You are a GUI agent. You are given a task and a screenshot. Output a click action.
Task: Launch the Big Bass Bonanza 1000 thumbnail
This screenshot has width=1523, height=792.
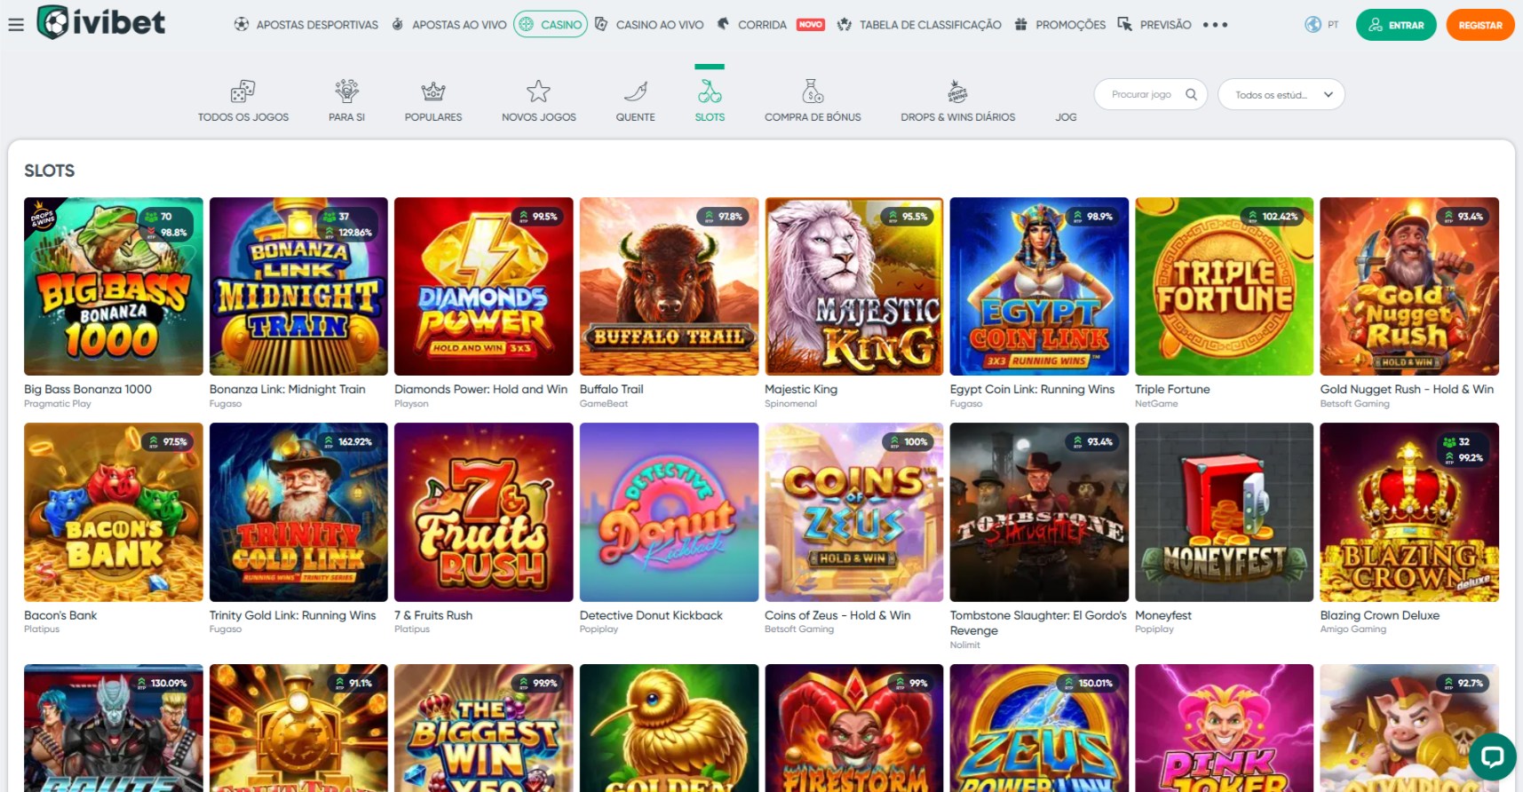click(x=114, y=286)
